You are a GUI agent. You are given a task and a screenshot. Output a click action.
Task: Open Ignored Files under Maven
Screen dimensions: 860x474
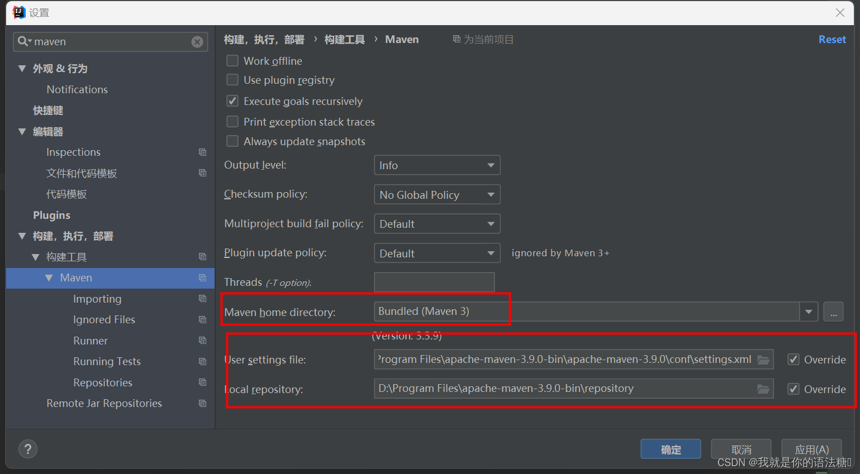point(104,319)
